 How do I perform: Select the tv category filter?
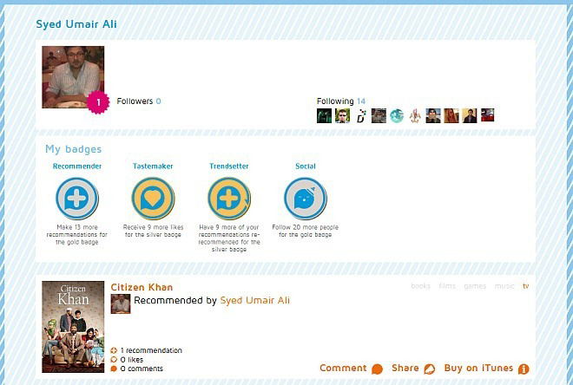click(x=526, y=286)
